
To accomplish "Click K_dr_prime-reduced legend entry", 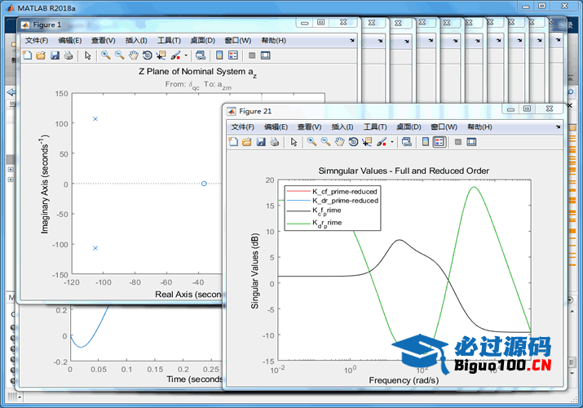I will pos(346,201).
